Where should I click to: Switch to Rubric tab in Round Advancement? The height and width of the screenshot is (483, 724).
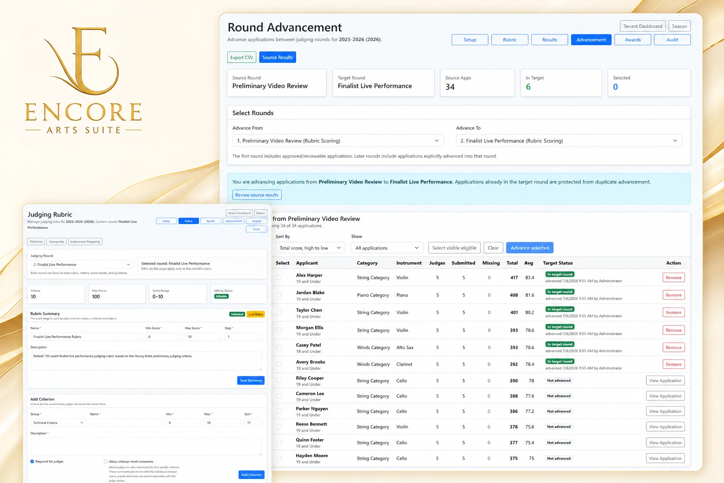pos(510,40)
